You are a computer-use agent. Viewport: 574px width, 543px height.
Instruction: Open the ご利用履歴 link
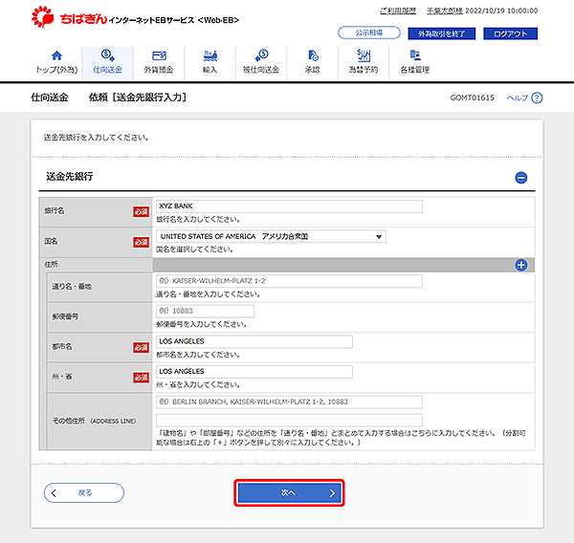coord(398,11)
